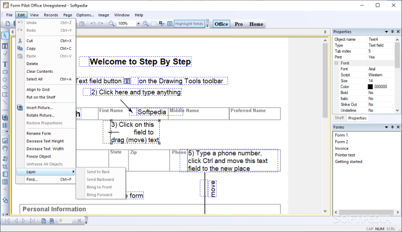The height and width of the screenshot is (232, 402).
Task: Close the Properties panel
Action: coord(398,32)
